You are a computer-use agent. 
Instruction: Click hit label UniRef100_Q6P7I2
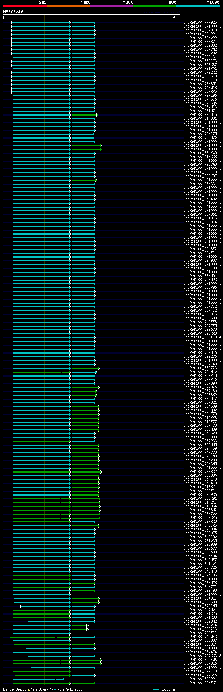[x=200, y=306]
